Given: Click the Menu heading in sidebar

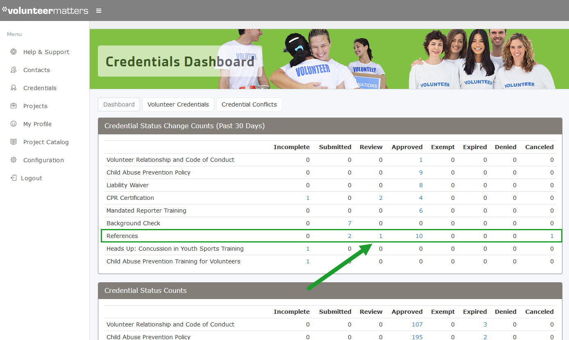Looking at the screenshot, I should [14, 34].
